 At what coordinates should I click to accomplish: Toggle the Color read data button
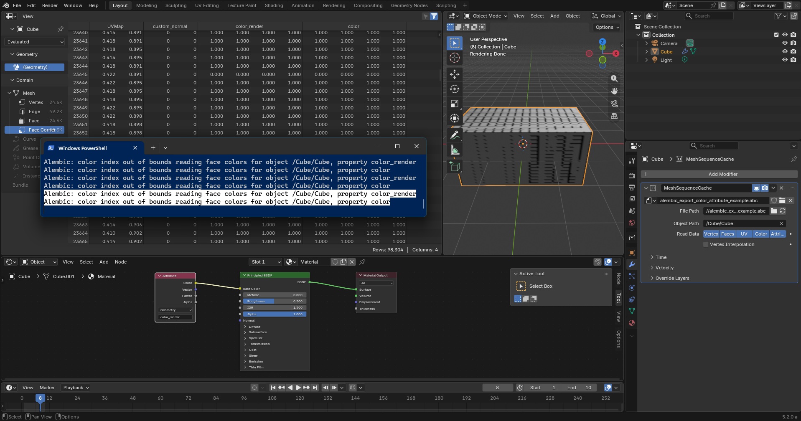point(760,234)
